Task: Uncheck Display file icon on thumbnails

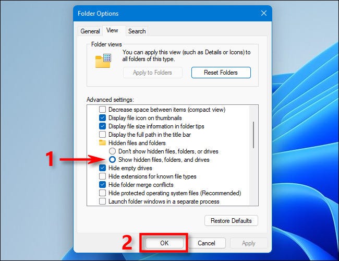Action: coord(102,118)
